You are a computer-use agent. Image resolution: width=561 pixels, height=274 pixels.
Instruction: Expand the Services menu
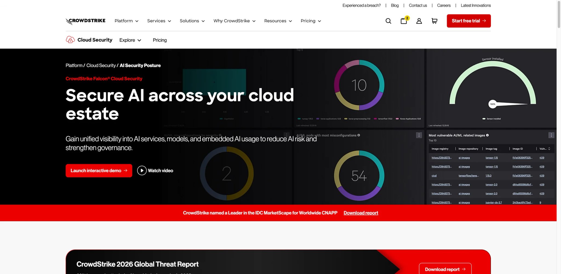(x=159, y=21)
